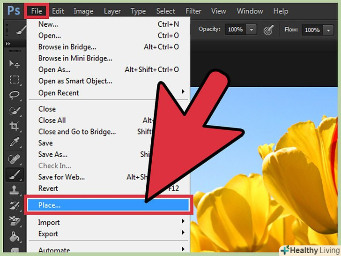Open the Flow dropdown arrow
The image size is (341, 256).
tap(328, 30)
